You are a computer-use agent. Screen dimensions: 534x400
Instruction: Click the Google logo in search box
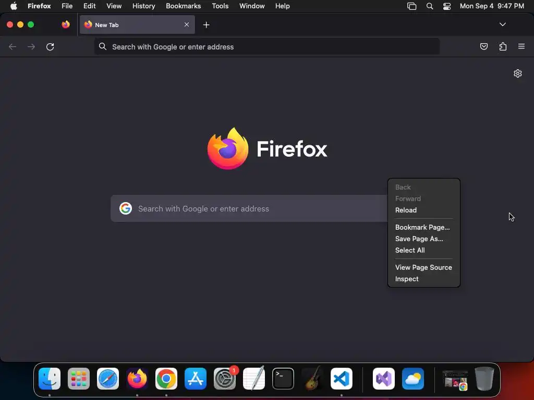125,208
